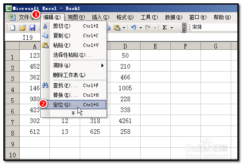The image size is (242, 164).
Task: Select column F header
Action: (185, 46)
